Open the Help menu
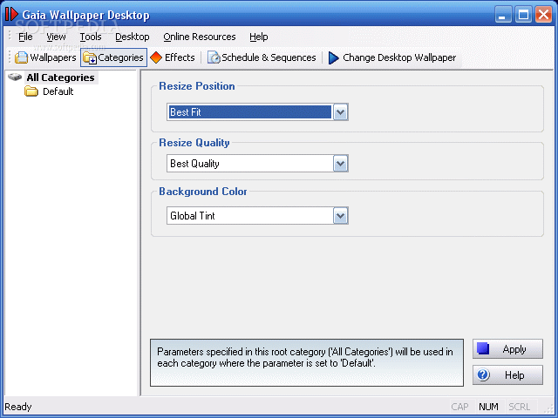This screenshot has height=418, width=558. tap(258, 37)
